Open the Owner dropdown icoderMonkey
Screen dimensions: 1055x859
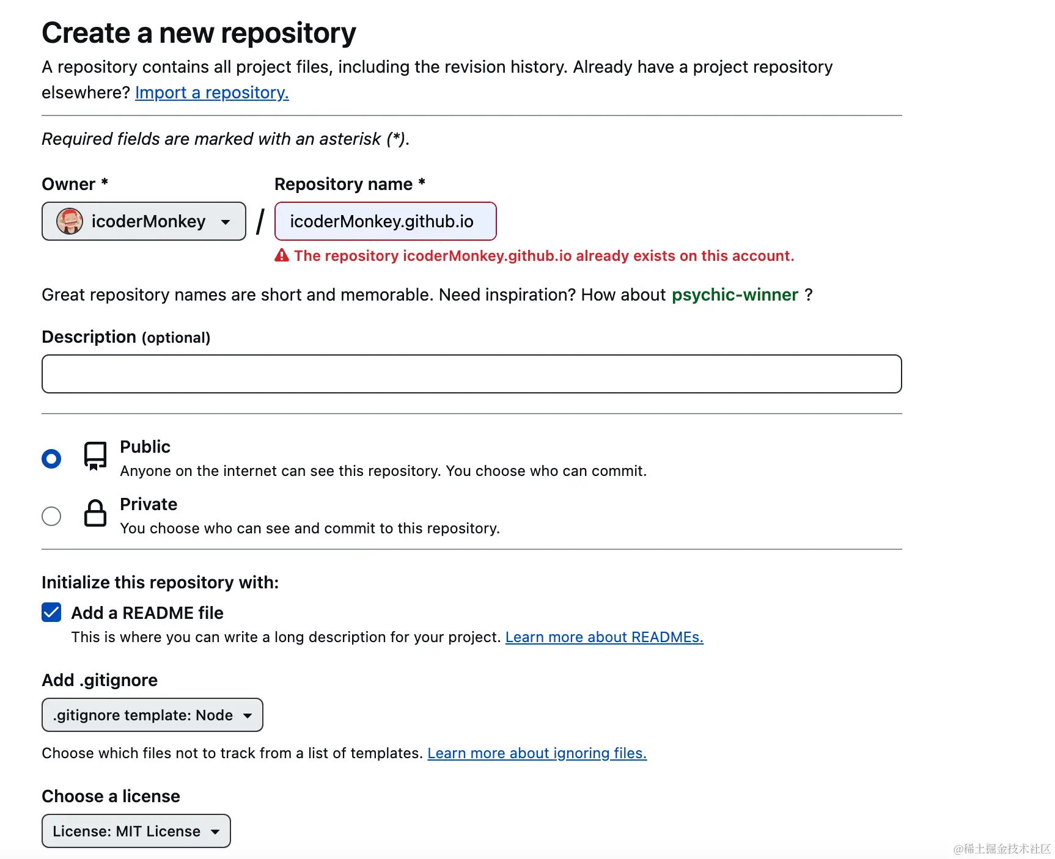(x=144, y=221)
